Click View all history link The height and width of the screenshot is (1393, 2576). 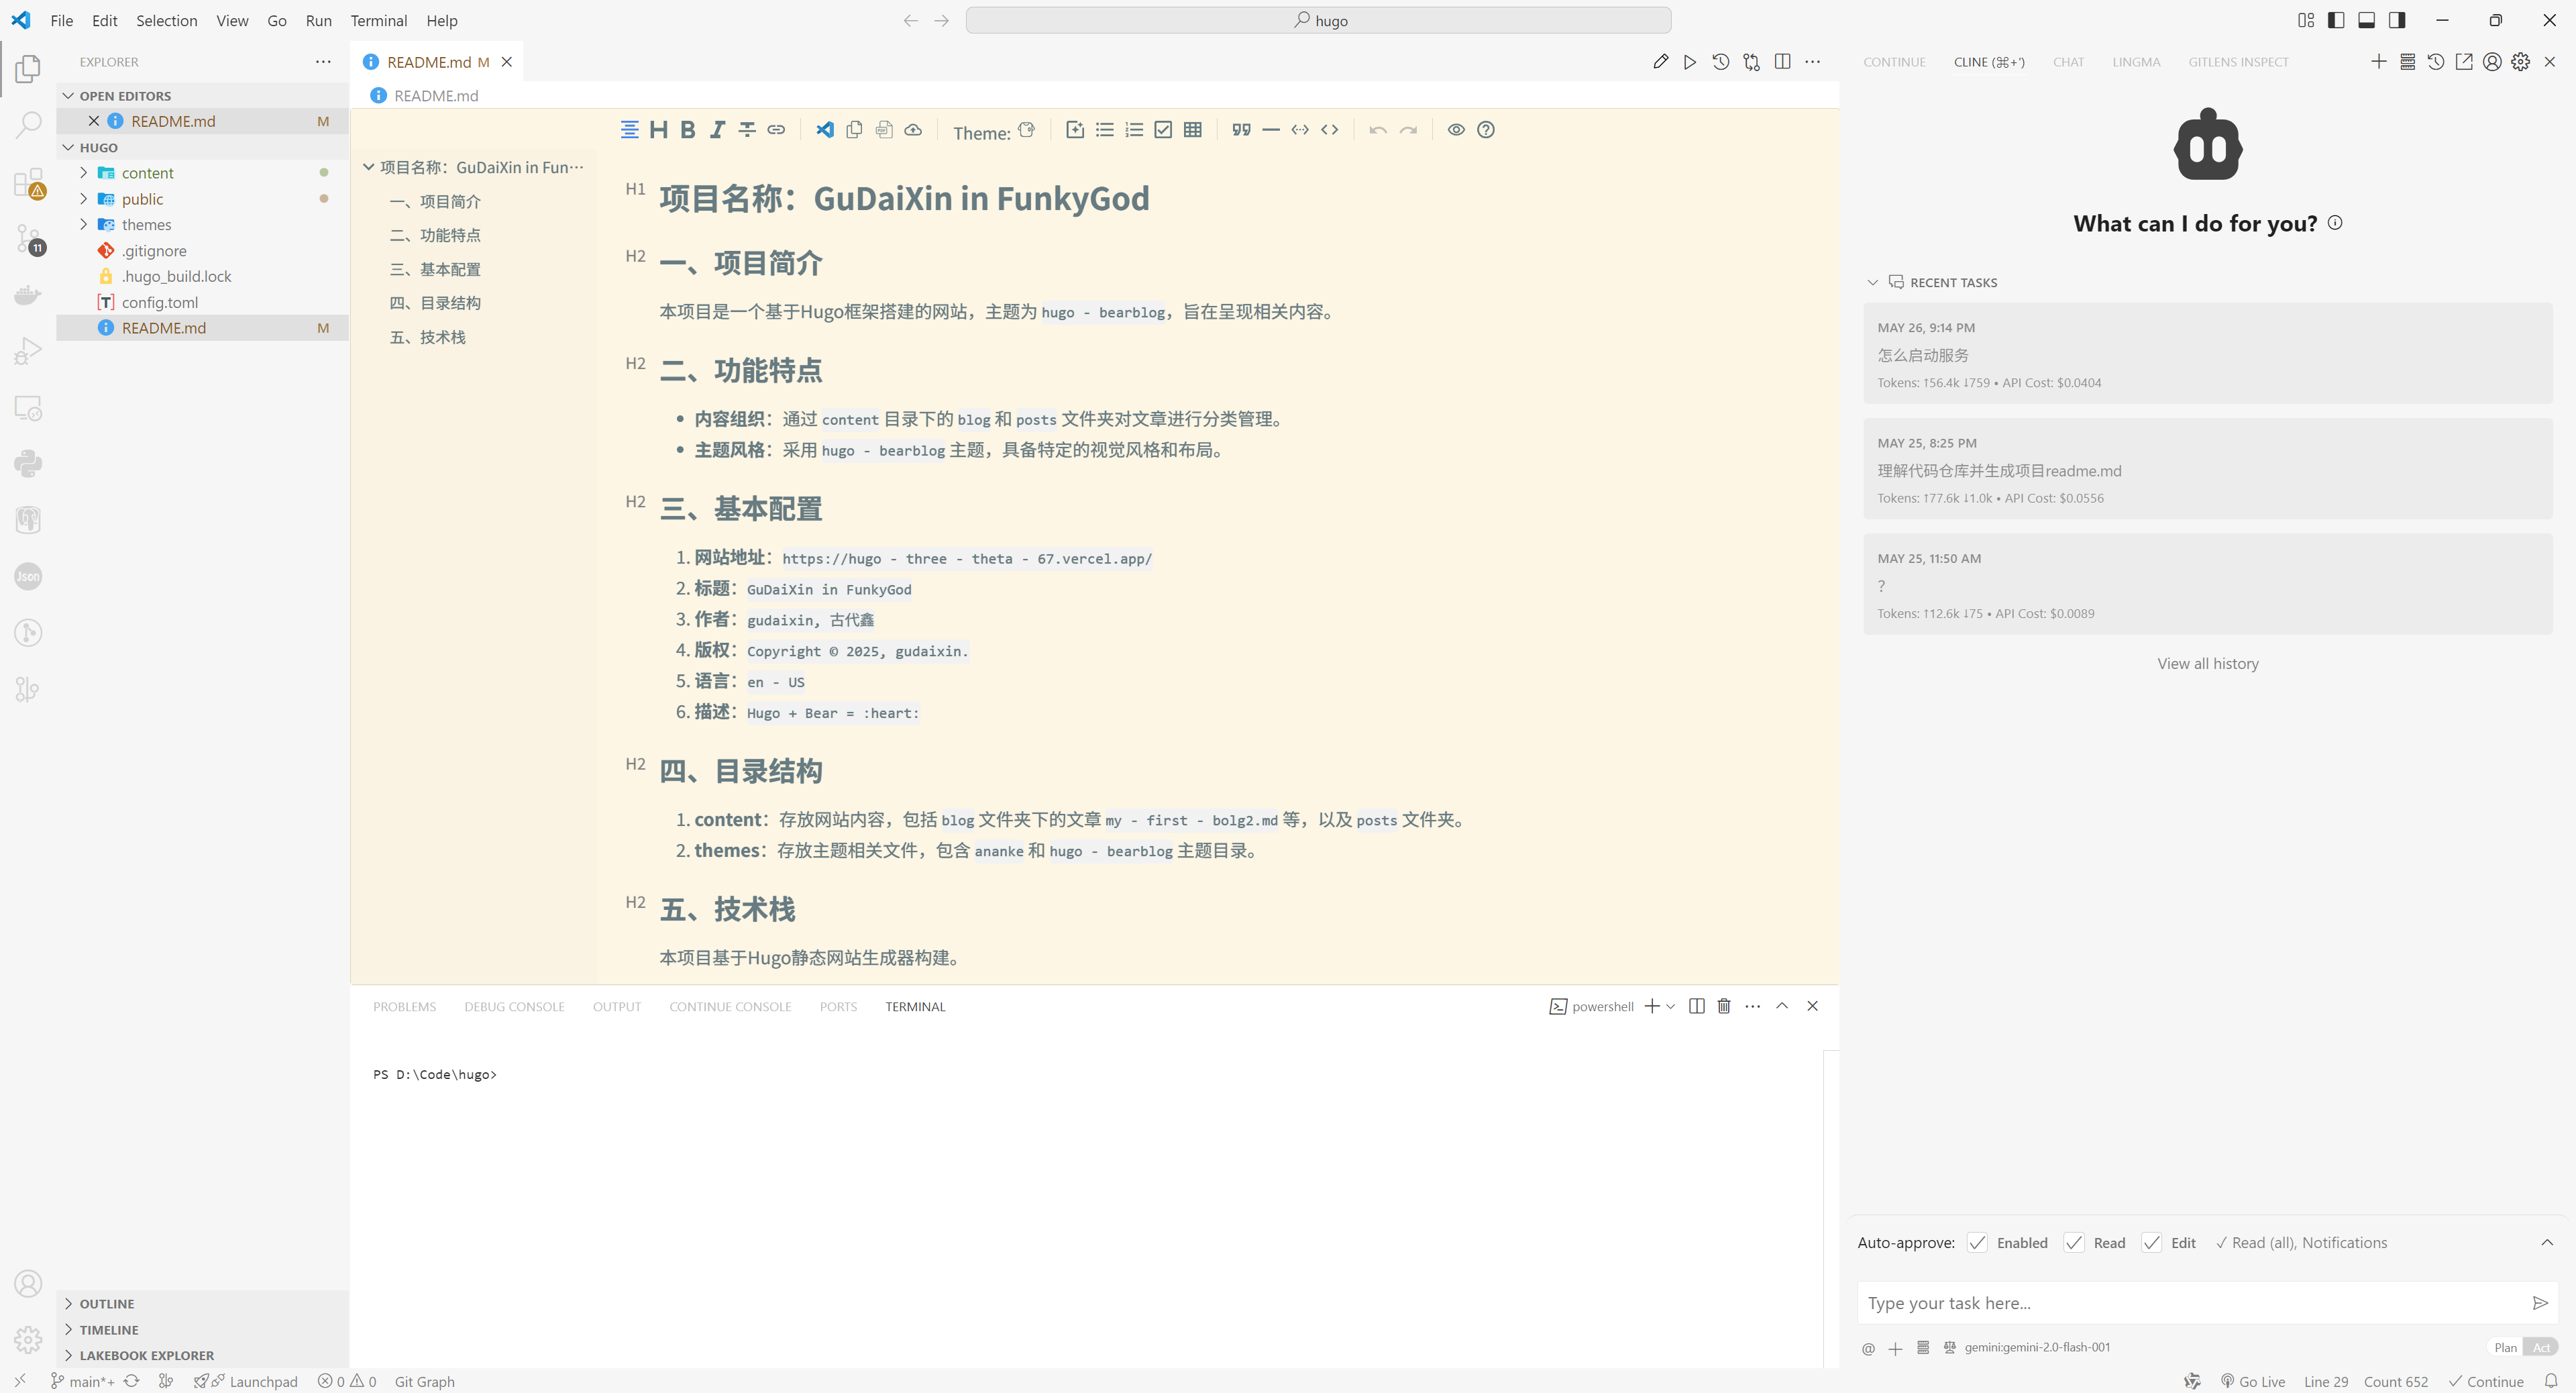(2208, 664)
